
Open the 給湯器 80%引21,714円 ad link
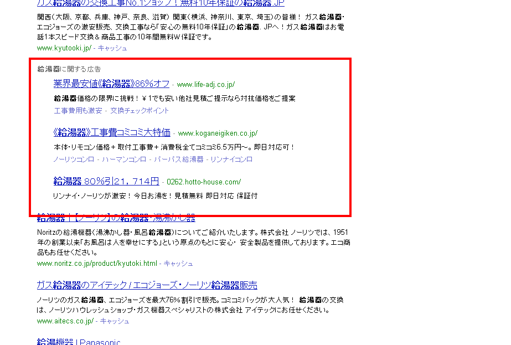pos(106,181)
